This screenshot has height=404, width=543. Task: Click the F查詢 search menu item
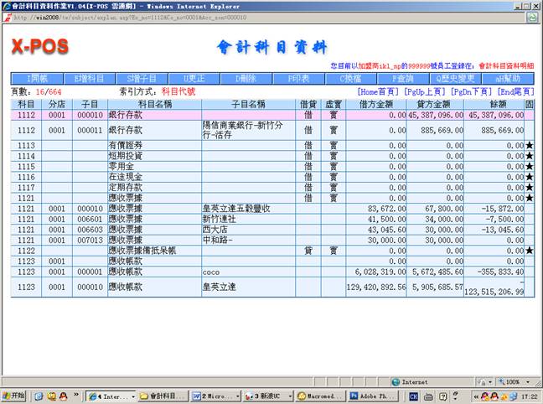pyautogui.click(x=401, y=78)
